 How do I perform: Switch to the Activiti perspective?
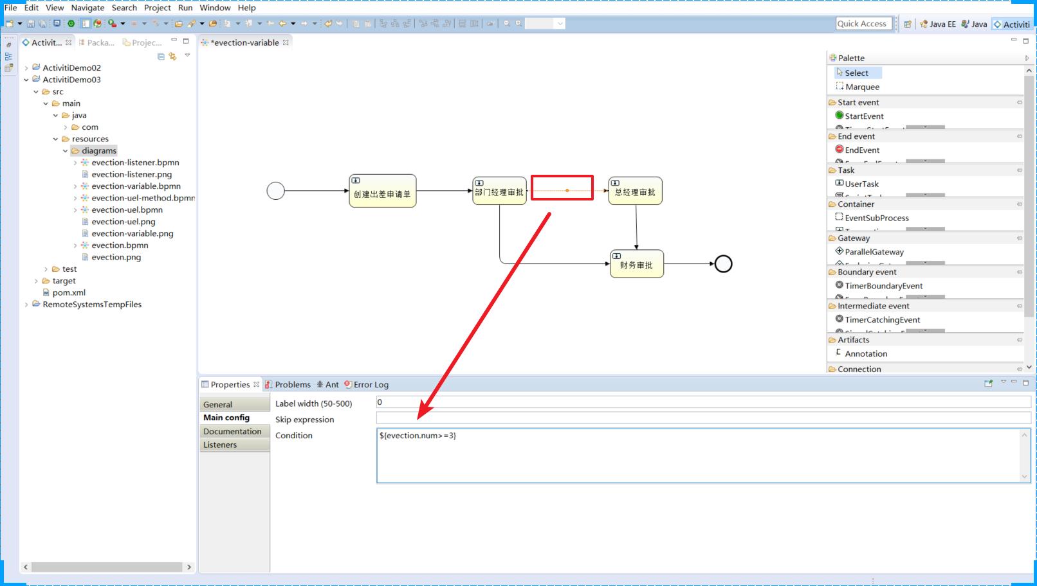tap(1012, 24)
